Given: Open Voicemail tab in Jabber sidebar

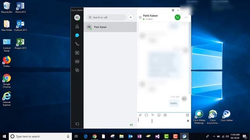Looking at the screenshot, I should 77,61.
